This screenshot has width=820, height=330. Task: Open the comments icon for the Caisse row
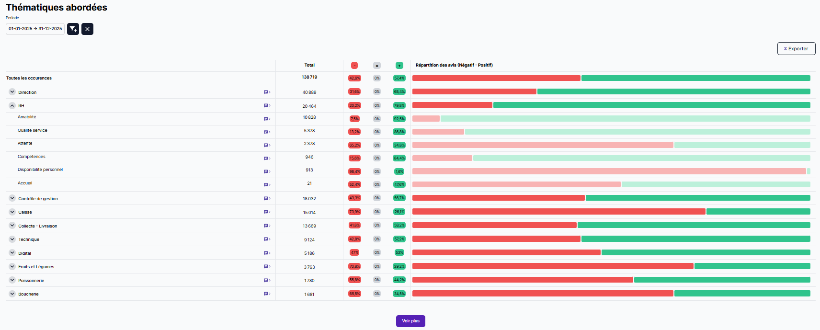pyautogui.click(x=266, y=212)
